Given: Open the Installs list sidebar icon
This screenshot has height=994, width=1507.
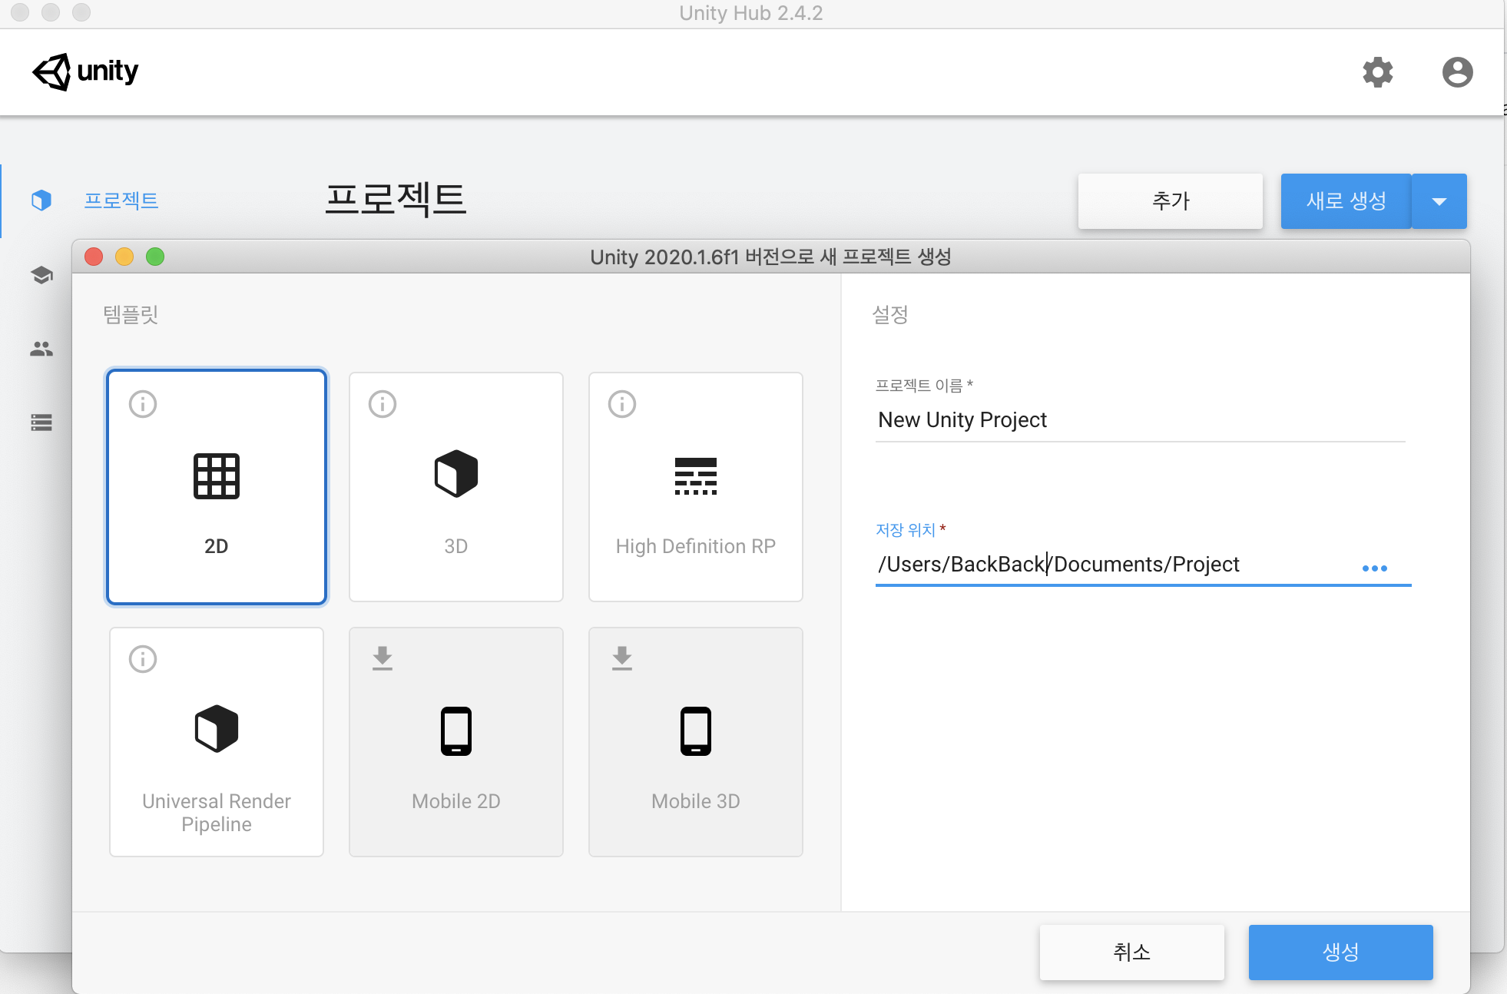Looking at the screenshot, I should coord(41,422).
